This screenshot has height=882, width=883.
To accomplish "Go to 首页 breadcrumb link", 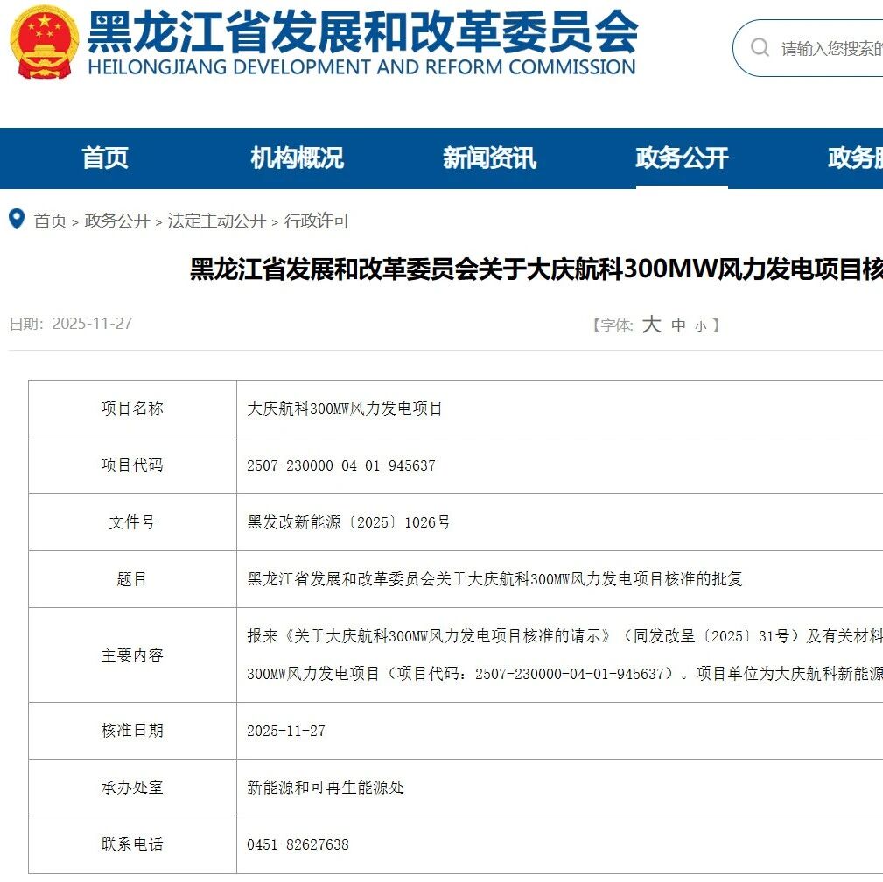I will [x=50, y=220].
